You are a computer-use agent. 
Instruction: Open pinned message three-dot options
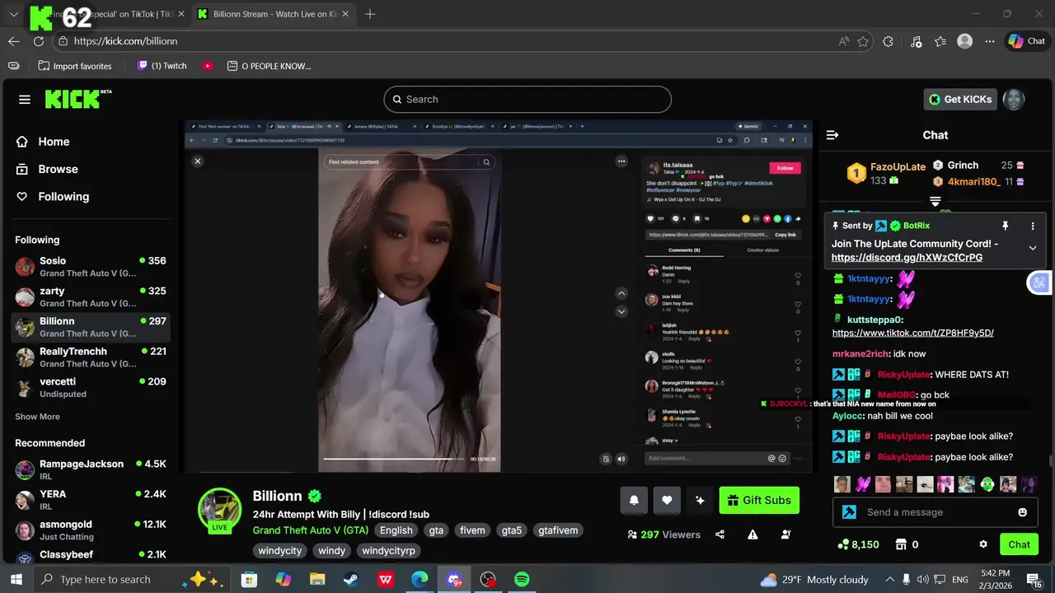[x=1033, y=226]
